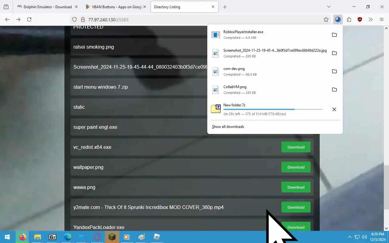Open the csm-dev.png download entry
Screen dimensions: 389x243
coord(269,71)
